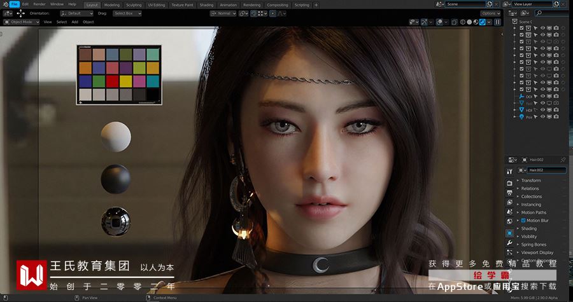
Task: Click the Options button in the viewport header
Action: coord(490,13)
